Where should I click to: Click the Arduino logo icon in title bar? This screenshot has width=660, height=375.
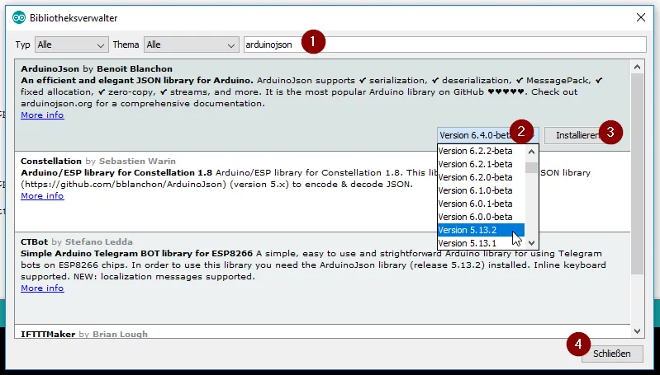[x=17, y=16]
